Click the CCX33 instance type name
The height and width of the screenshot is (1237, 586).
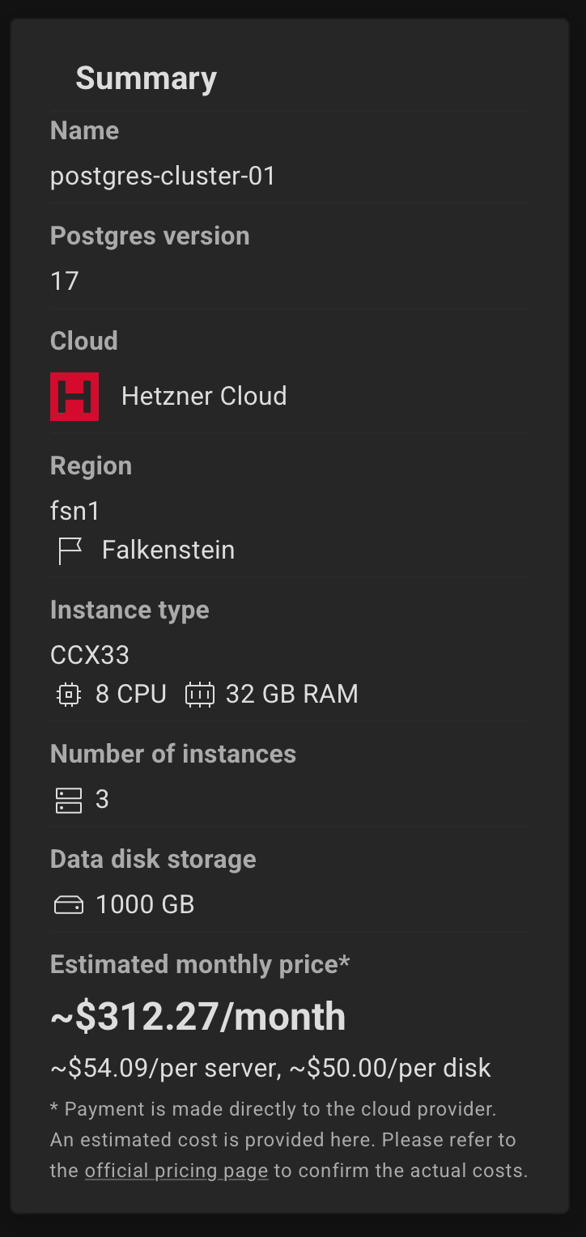tap(90, 655)
